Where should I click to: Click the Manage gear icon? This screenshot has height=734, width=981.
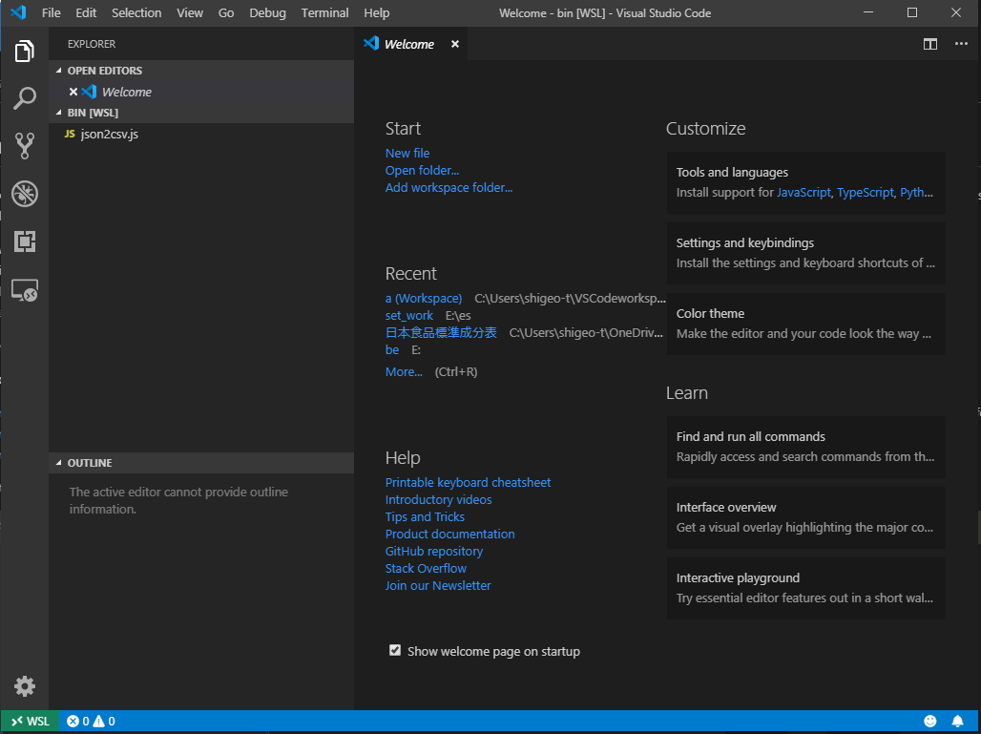25,685
